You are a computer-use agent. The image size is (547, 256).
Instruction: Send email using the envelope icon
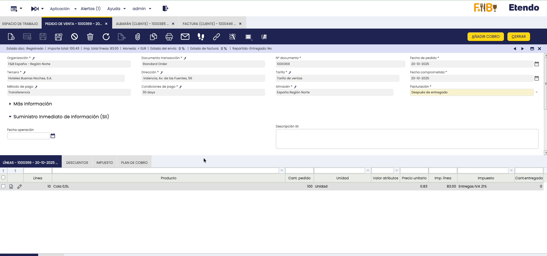(x=185, y=37)
